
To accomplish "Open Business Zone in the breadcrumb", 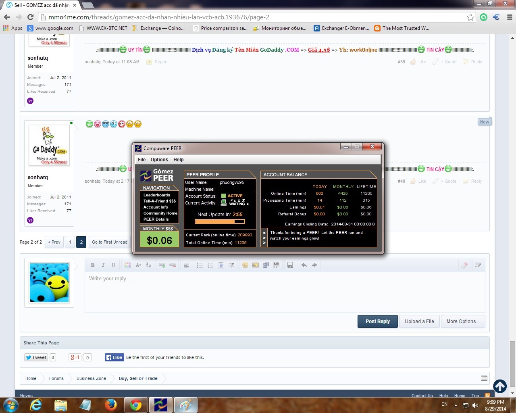I will 91,378.
